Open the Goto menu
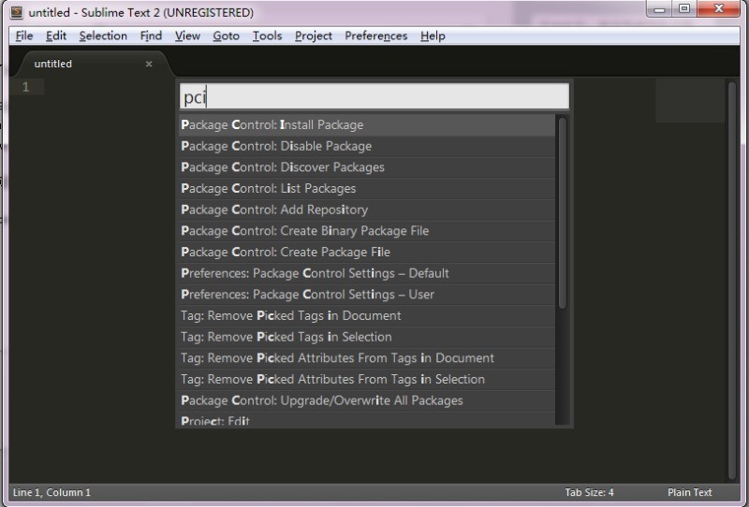The image size is (749, 507). pos(226,36)
